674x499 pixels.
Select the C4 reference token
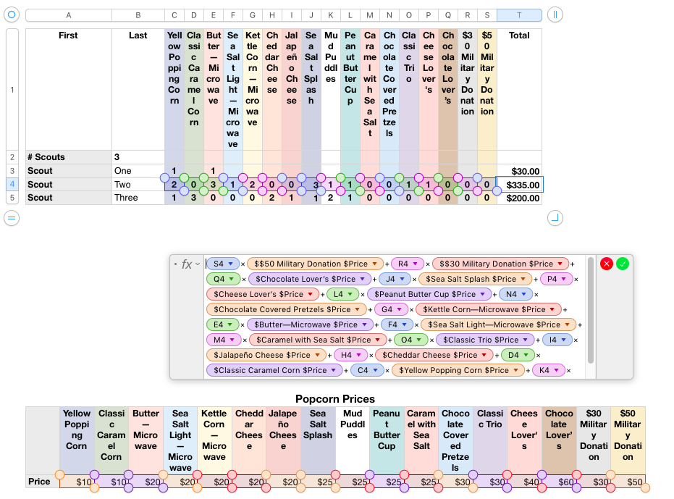(367, 370)
